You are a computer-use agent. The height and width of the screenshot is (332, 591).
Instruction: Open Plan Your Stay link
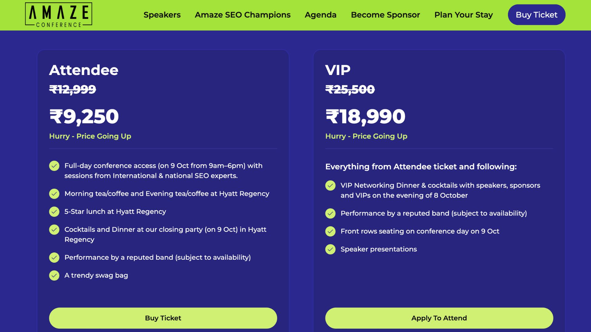pos(464,15)
